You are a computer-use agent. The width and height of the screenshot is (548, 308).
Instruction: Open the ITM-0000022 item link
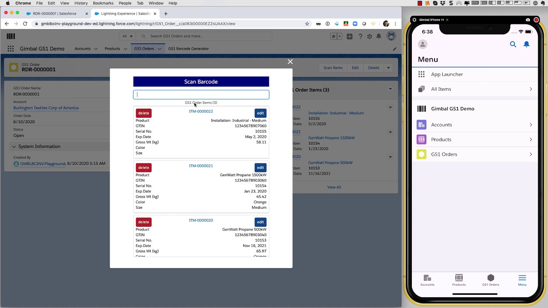click(x=201, y=111)
